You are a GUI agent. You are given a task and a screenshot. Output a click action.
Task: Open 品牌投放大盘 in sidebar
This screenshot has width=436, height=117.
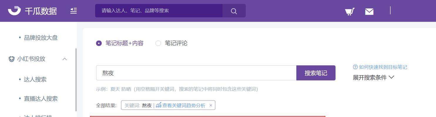coord(41,38)
